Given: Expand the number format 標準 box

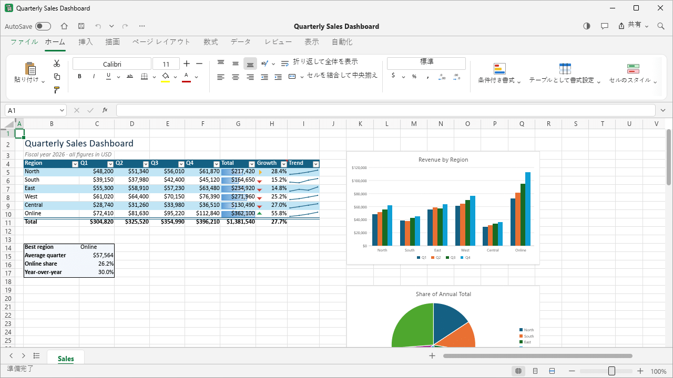Looking at the screenshot, I should tap(426, 62).
